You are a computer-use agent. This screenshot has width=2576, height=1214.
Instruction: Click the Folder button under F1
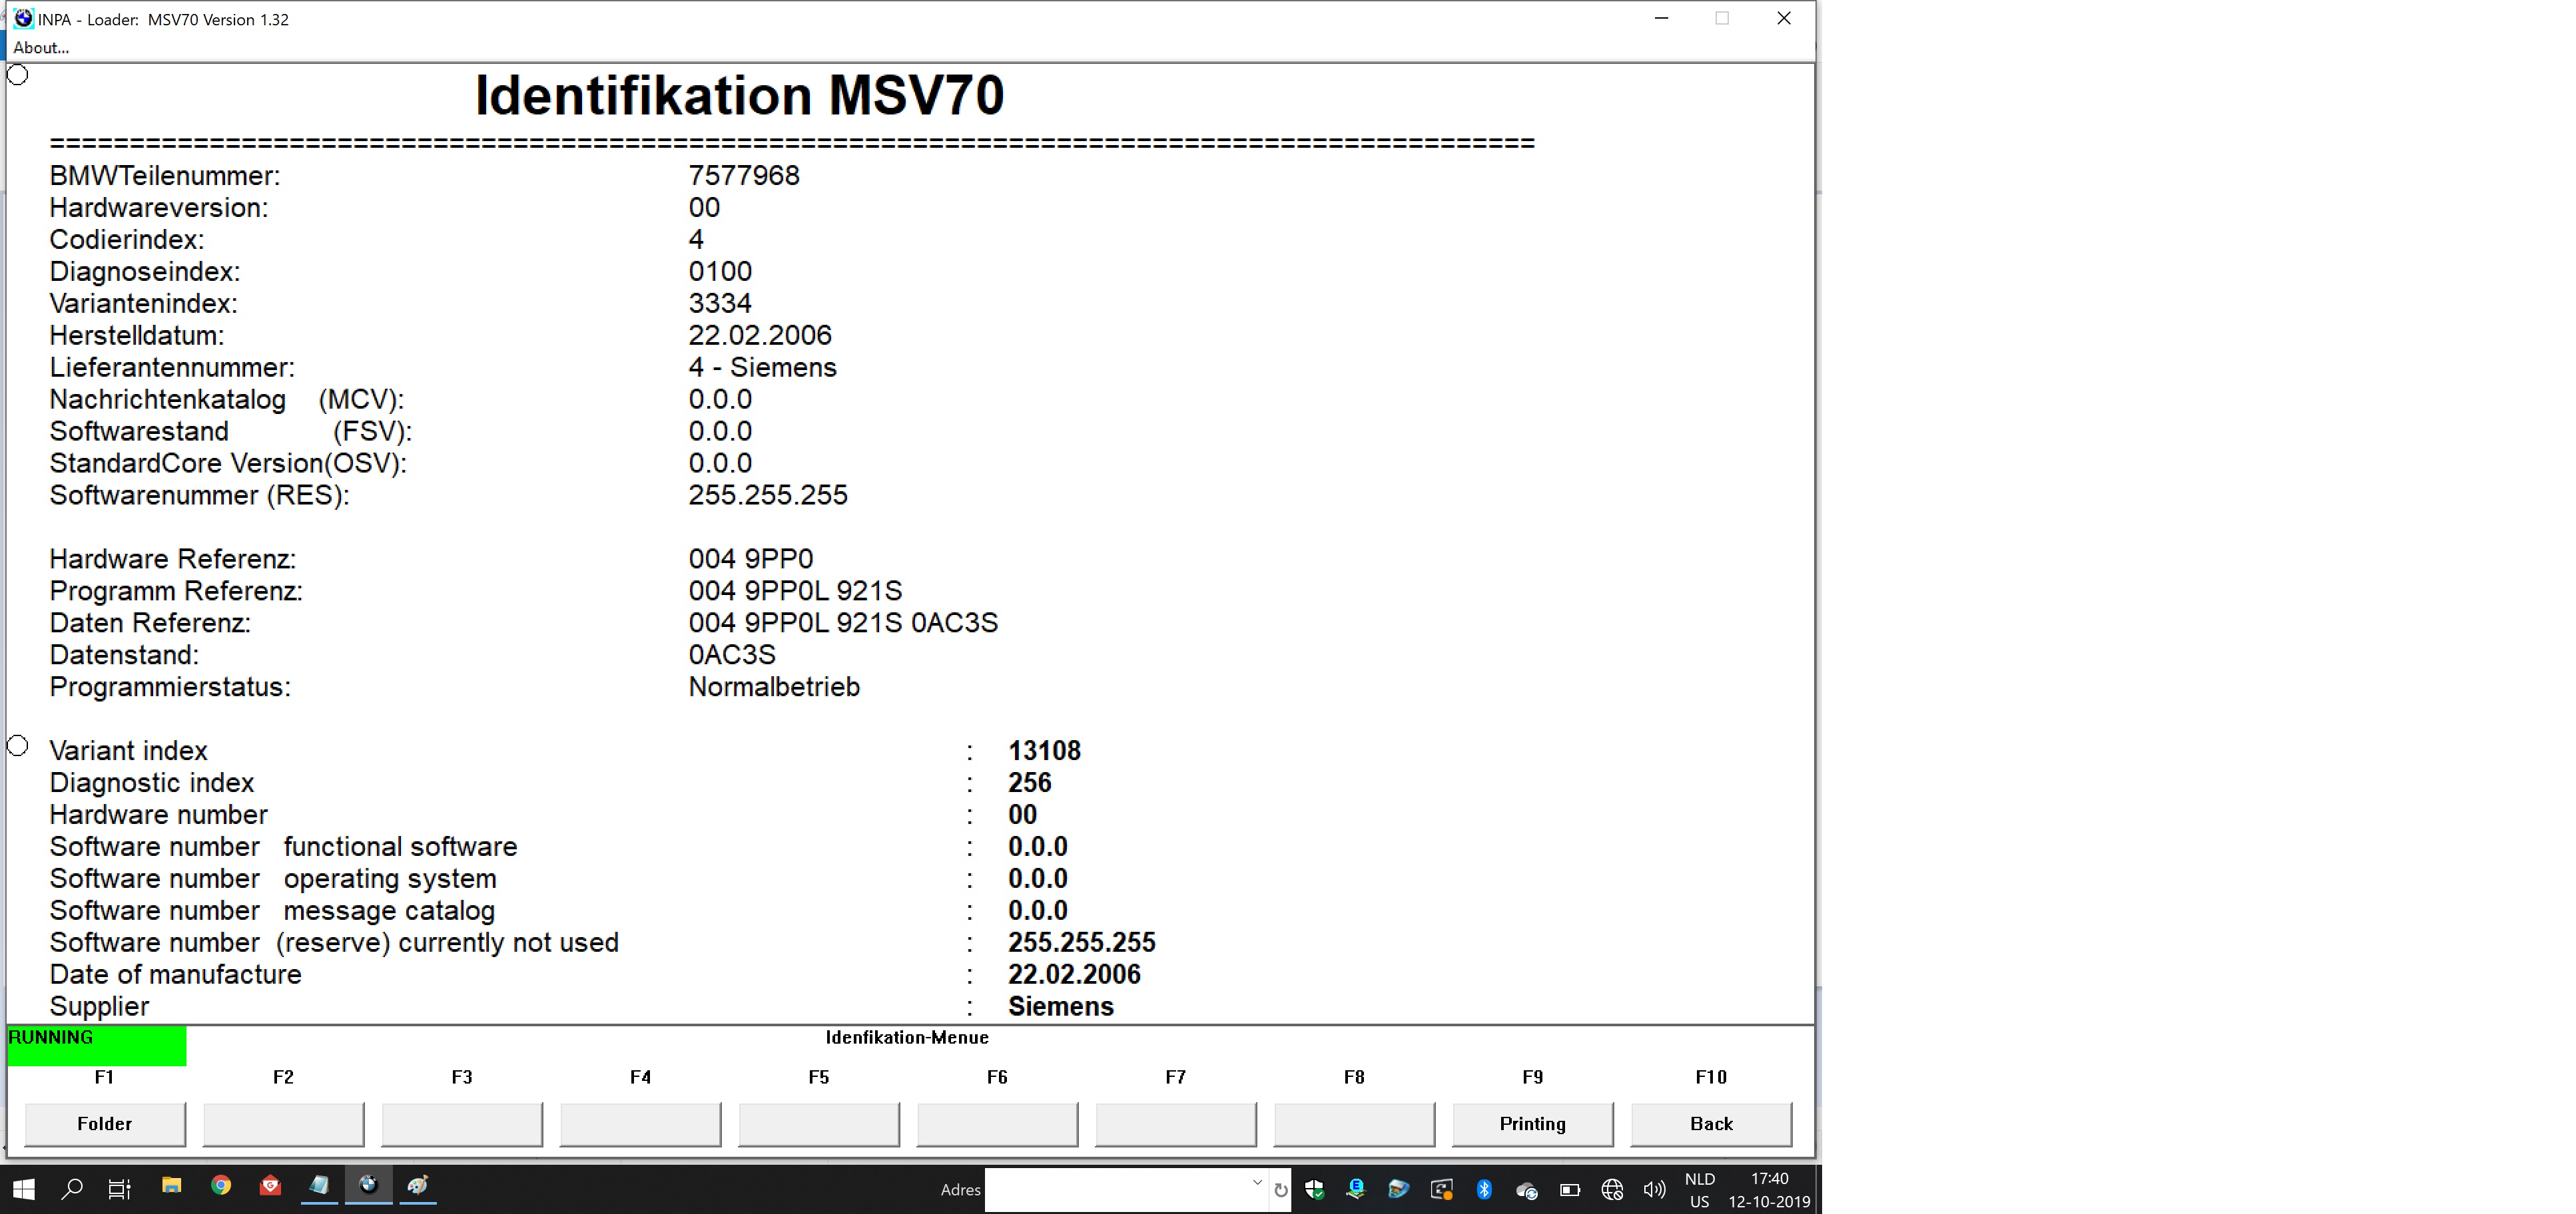pyautogui.click(x=105, y=1124)
